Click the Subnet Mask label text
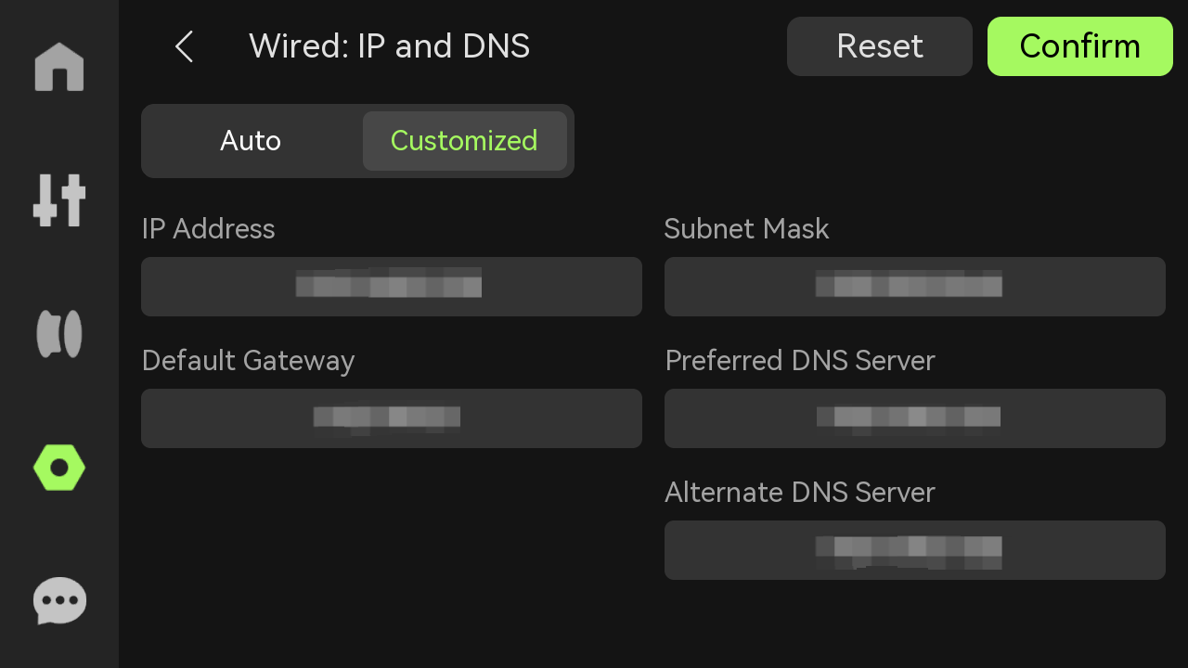This screenshot has width=1188, height=668. 746,229
